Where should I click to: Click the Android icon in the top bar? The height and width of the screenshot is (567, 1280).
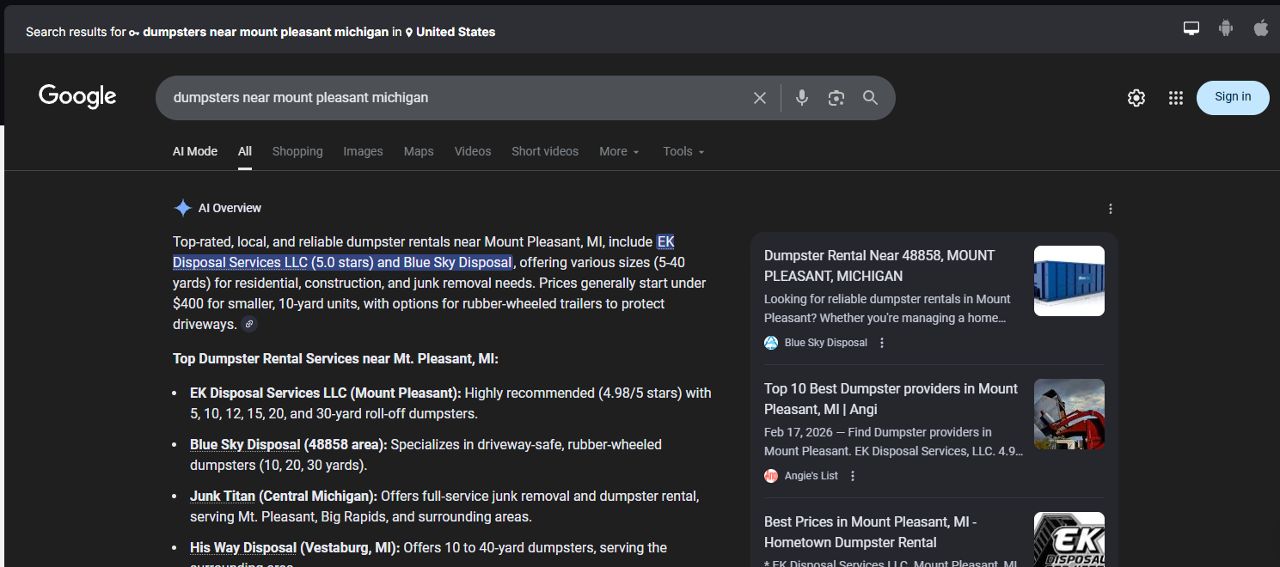click(x=1224, y=27)
